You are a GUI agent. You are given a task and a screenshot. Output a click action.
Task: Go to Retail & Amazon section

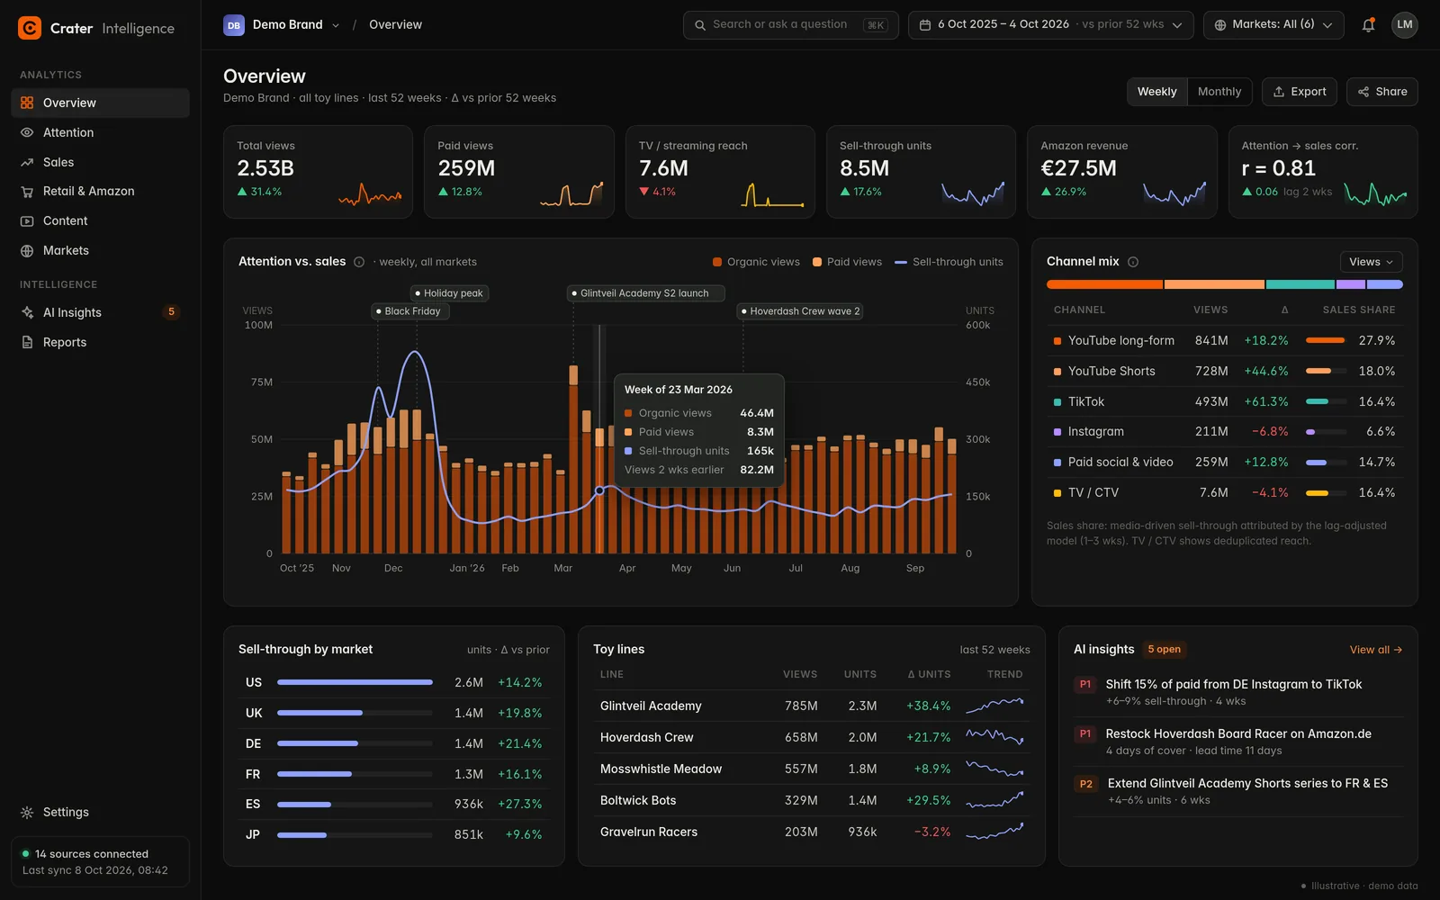click(x=100, y=191)
